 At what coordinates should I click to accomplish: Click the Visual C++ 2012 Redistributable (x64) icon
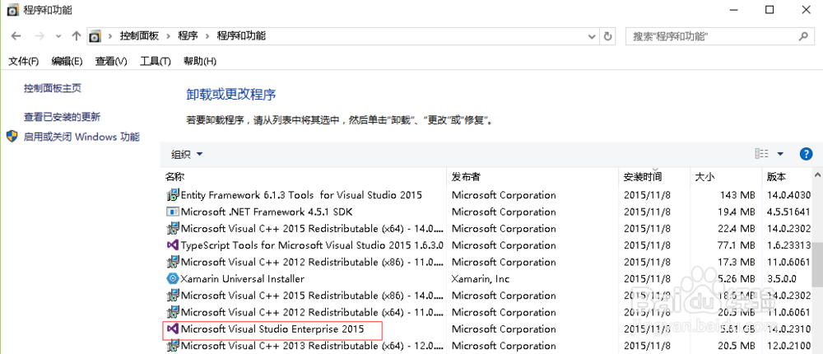(173, 313)
